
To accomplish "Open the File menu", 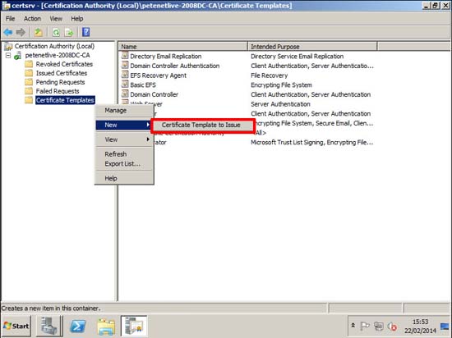I will tap(10, 19).
